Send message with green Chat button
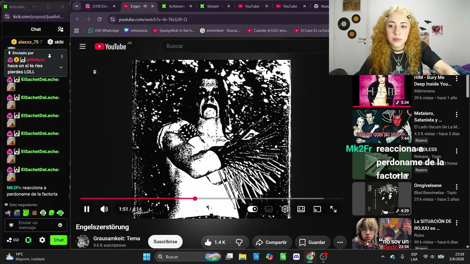 (59, 240)
